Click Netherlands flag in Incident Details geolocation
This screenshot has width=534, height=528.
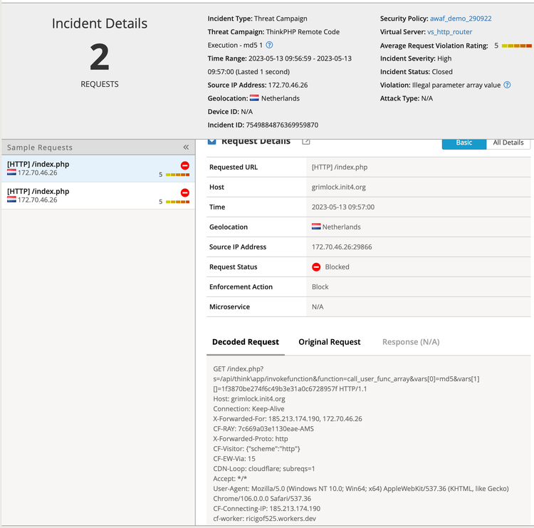(x=254, y=98)
